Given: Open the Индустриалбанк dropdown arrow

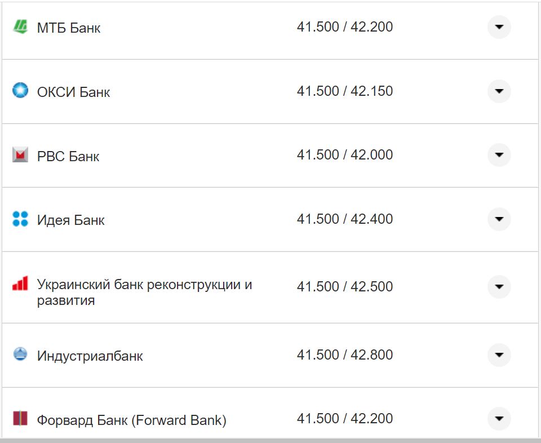Looking at the screenshot, I should pyautogui.click(x=499, y=355).
